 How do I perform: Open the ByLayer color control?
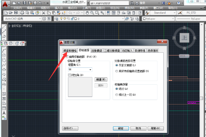pos(158,19)
